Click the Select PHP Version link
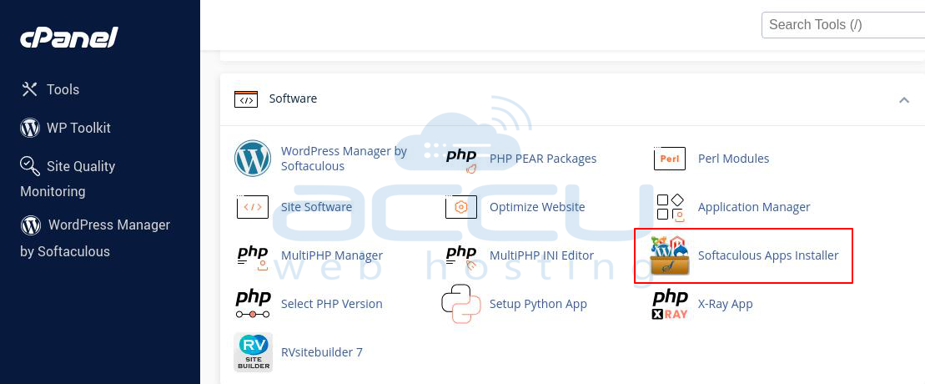Image resolution: width=925 pixels, height=384 pixels. (x=331, y=304)
